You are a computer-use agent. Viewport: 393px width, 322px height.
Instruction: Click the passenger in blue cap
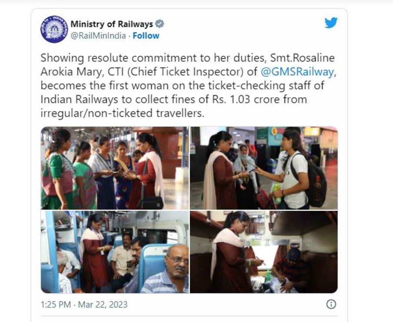pyautogui.click(x=292, y=270)
